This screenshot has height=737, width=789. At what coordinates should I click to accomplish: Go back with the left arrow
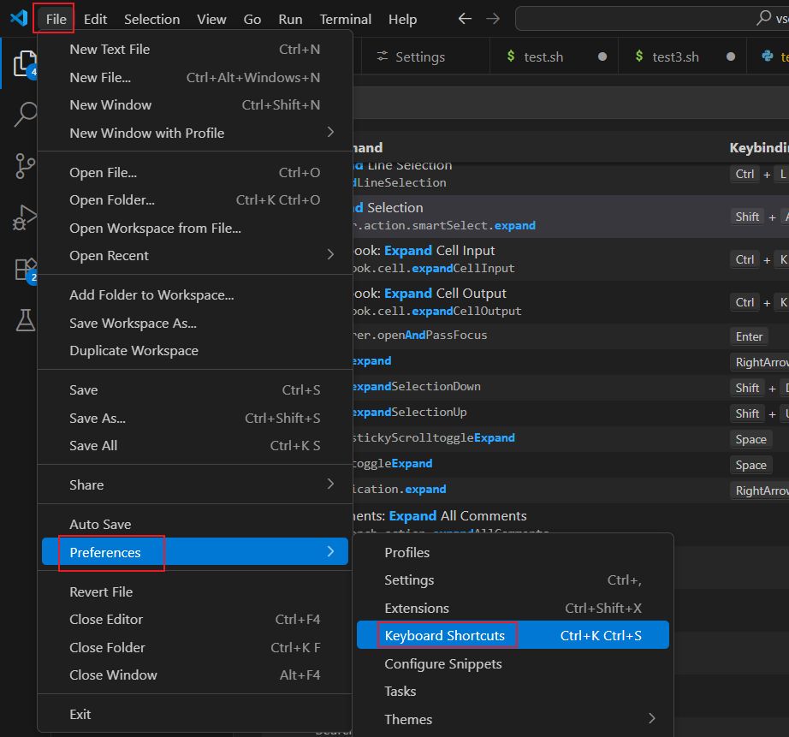click(x=465, y=19)
